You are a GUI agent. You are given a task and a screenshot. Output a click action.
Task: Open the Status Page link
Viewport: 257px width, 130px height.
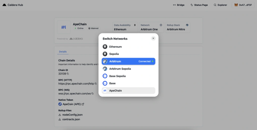[199, 5]
